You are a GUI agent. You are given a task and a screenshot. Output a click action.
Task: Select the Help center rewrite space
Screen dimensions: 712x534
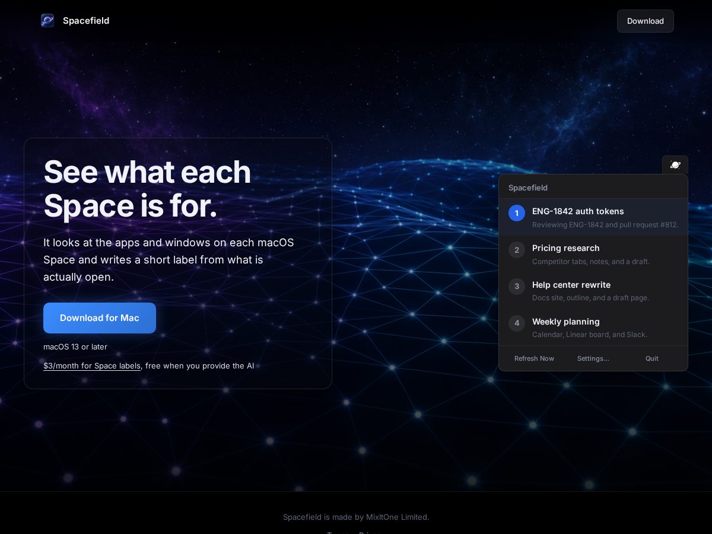tap(593, 291)
